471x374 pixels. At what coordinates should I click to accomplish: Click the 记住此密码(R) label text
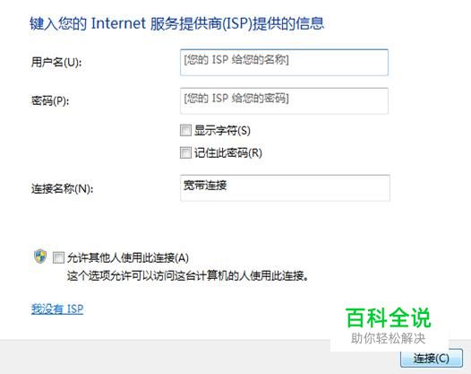[x=228, y=152]
